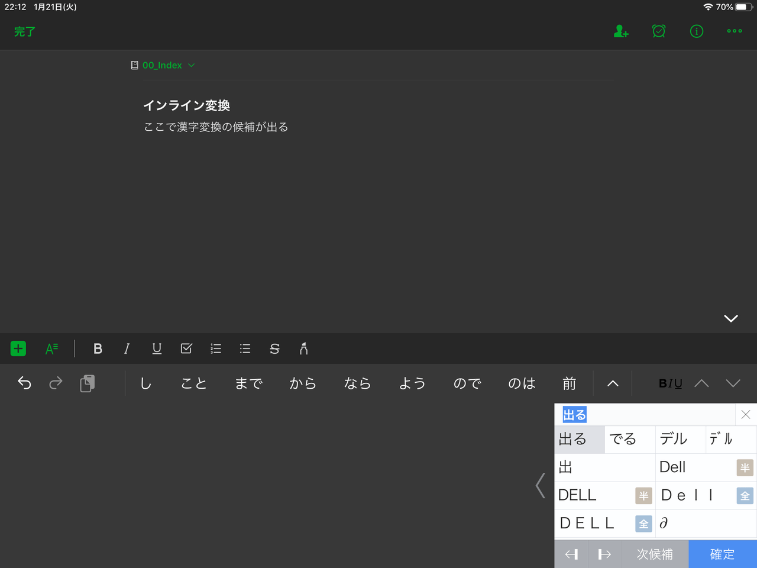
Task: Undo the last edit with the undo arrow
Action: (x=24, y=383)
